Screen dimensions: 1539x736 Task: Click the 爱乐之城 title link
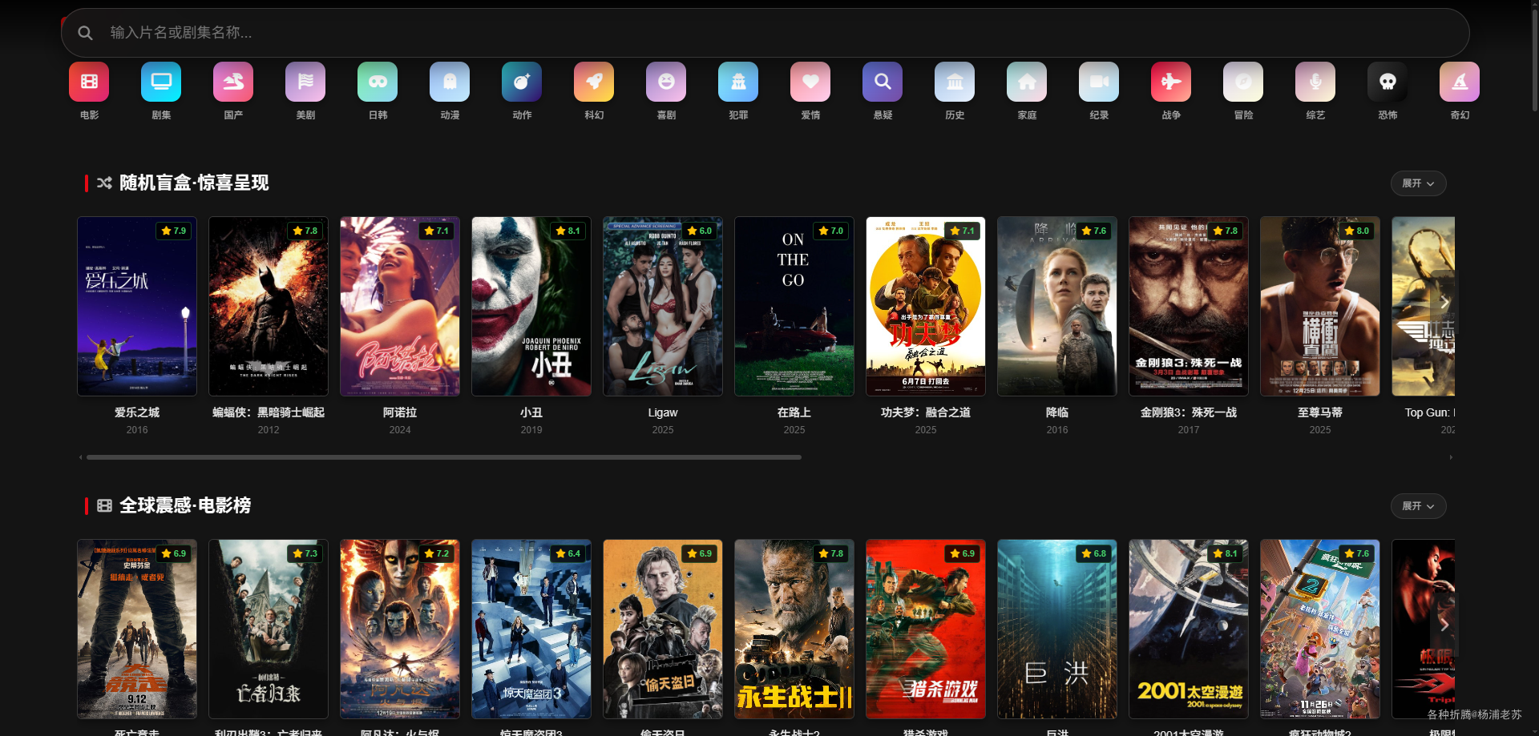pos(137,412)
